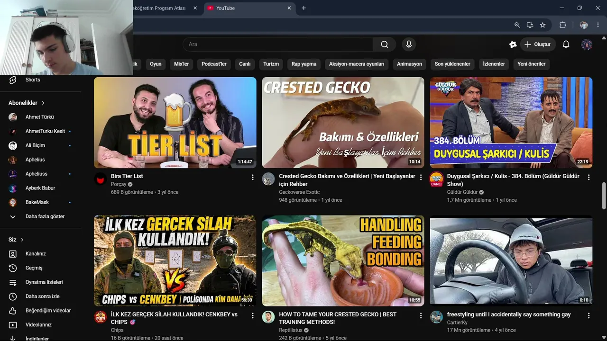Select the Turizm filter chip
The height and width of the screenshot is (341, 607).
click(271, 64)
